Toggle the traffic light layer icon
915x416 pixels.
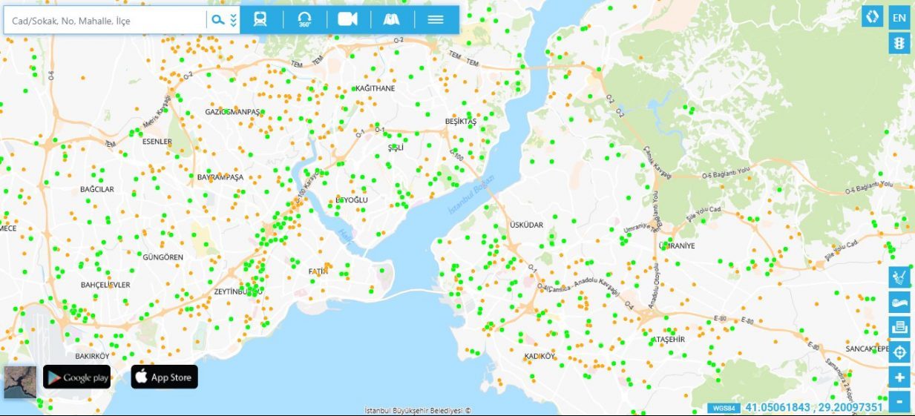click(899, 43)
